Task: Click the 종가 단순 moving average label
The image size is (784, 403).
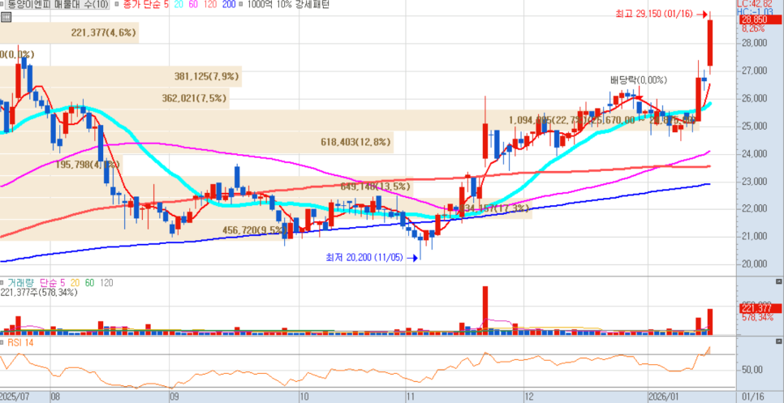Action: point(140,5)
